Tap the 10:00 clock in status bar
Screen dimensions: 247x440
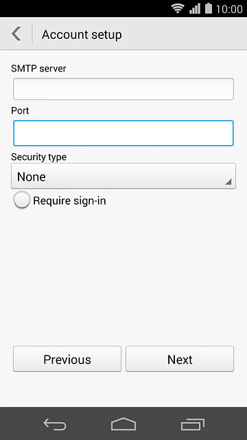[229, 9]
